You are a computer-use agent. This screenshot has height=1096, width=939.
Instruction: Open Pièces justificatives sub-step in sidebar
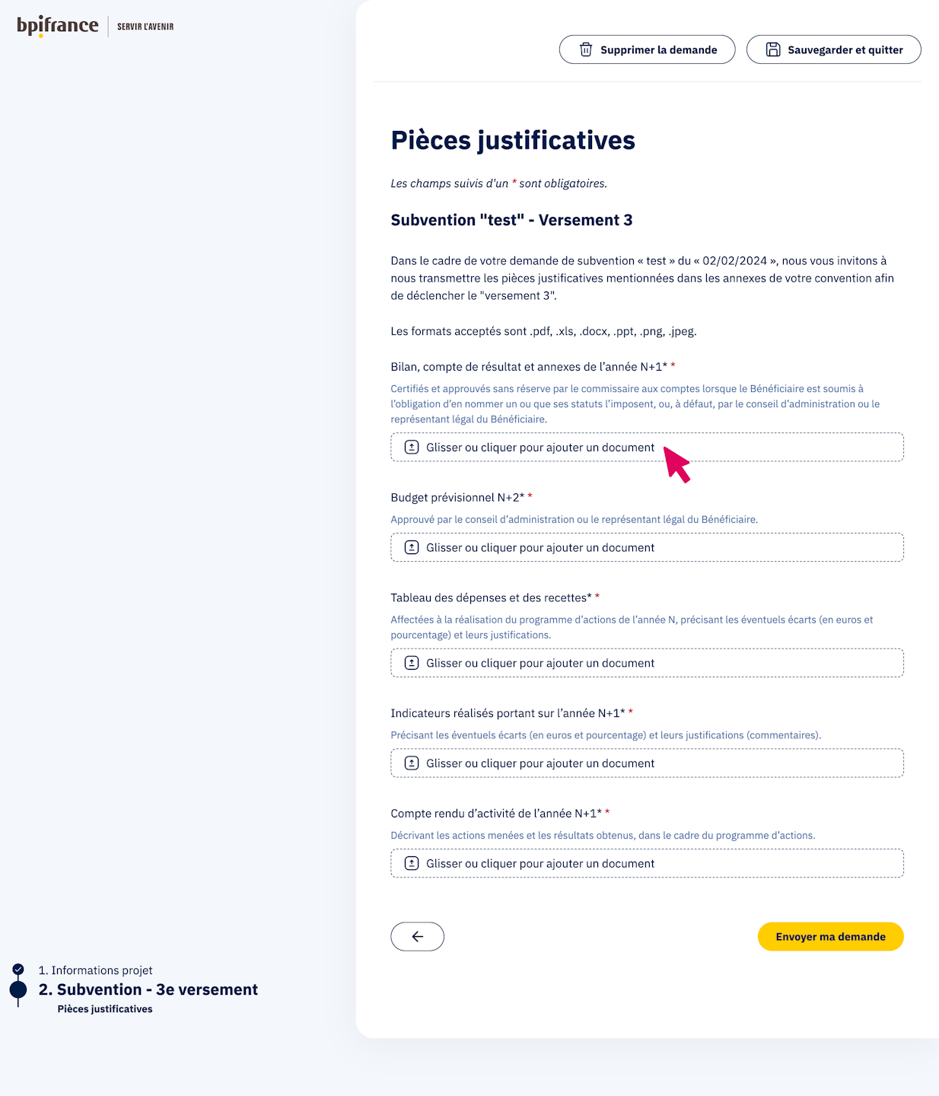105,1009
